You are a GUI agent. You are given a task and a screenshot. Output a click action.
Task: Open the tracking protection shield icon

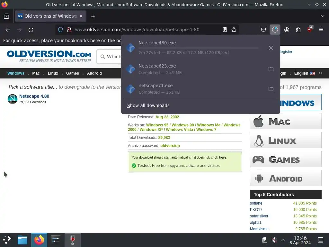60,30
